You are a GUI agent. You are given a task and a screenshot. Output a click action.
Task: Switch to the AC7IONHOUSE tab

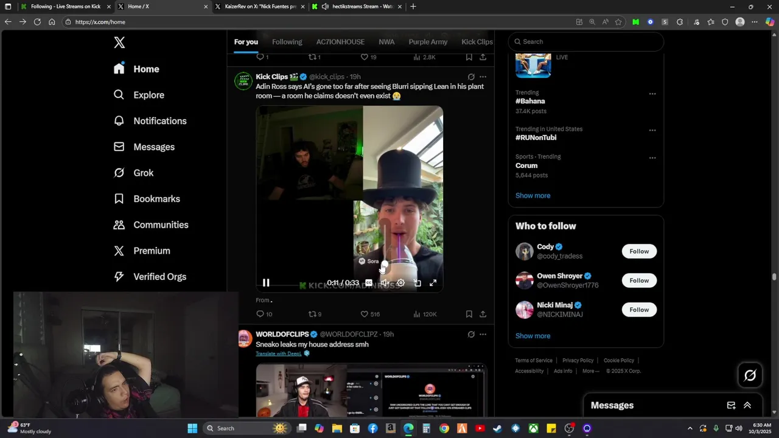pos(340,42)
